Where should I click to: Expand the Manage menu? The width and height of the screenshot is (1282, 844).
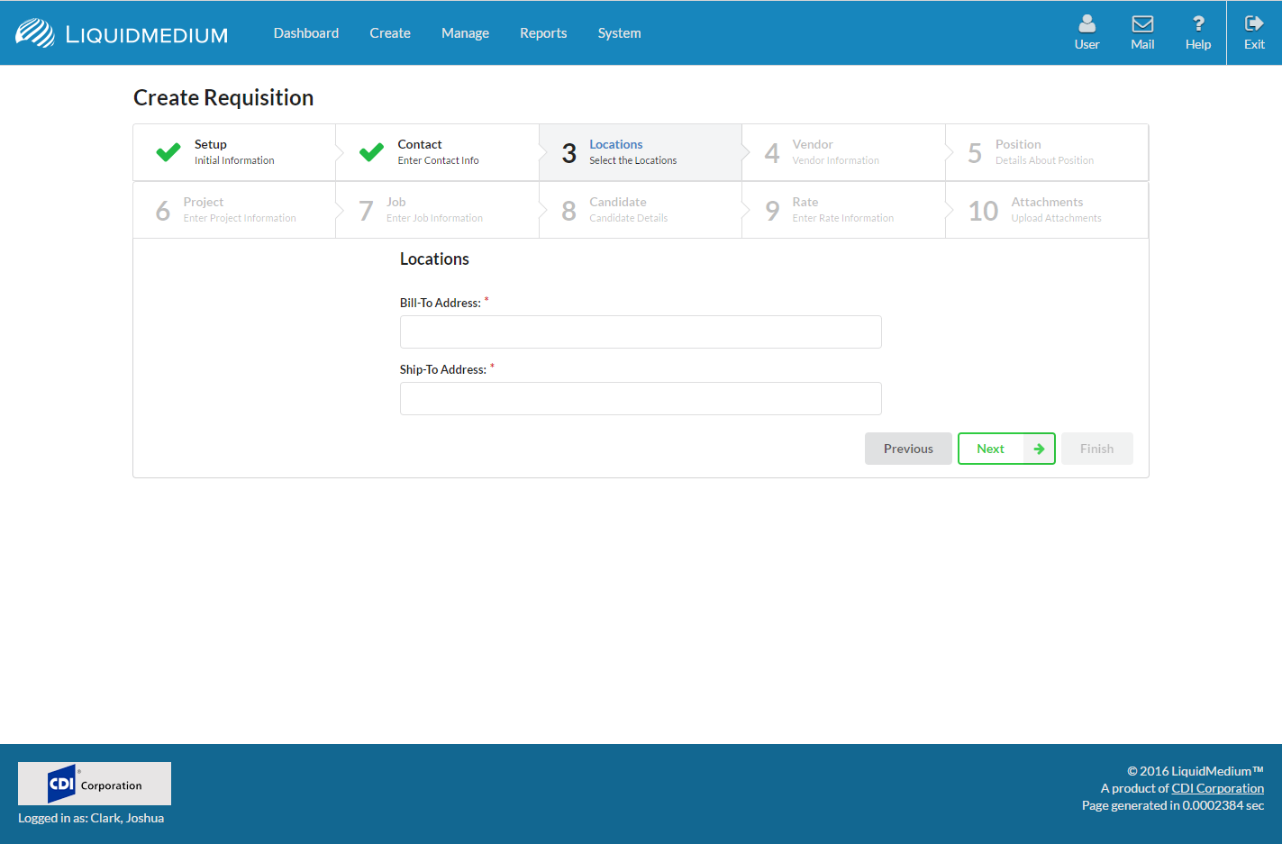(x=465, y=33)
